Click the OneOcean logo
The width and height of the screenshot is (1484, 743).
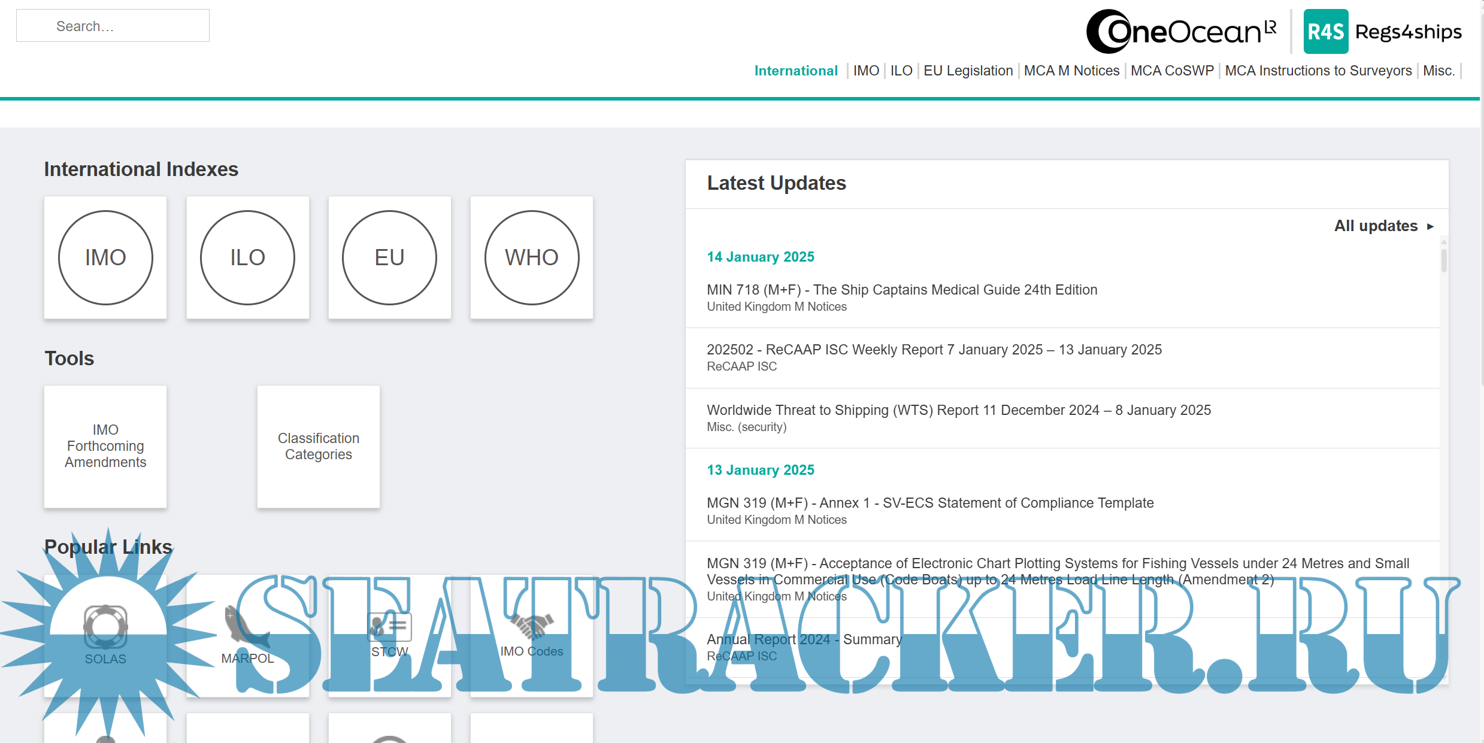point(1181,32)
